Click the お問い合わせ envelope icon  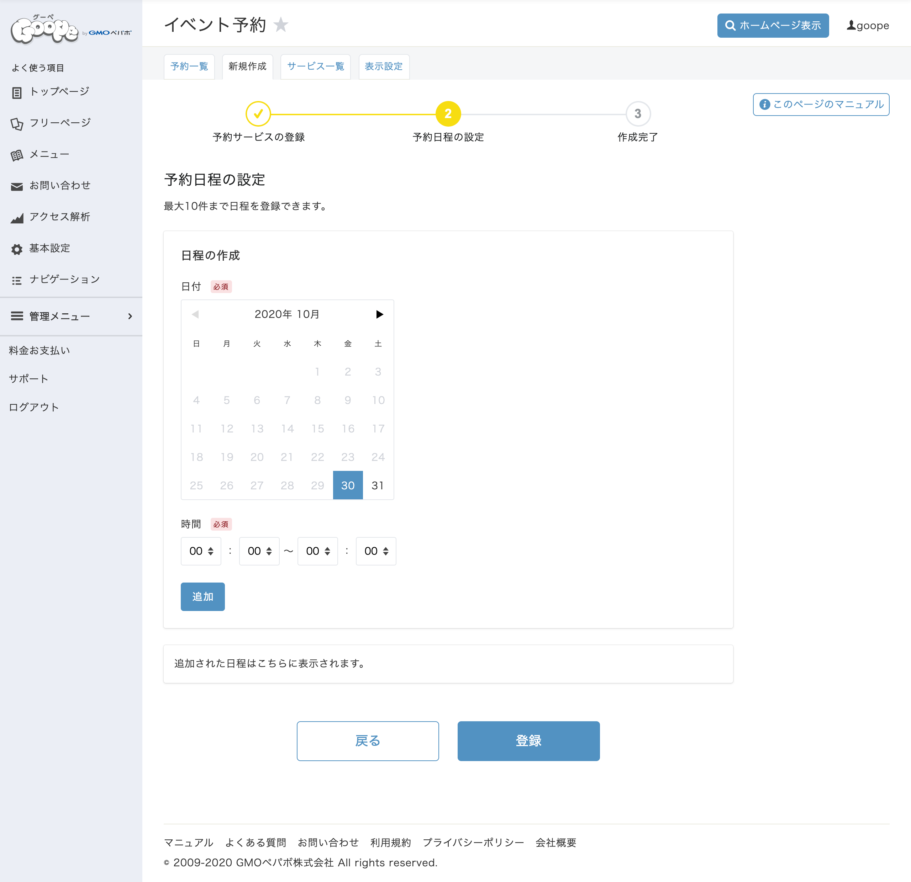coord(16,186)
